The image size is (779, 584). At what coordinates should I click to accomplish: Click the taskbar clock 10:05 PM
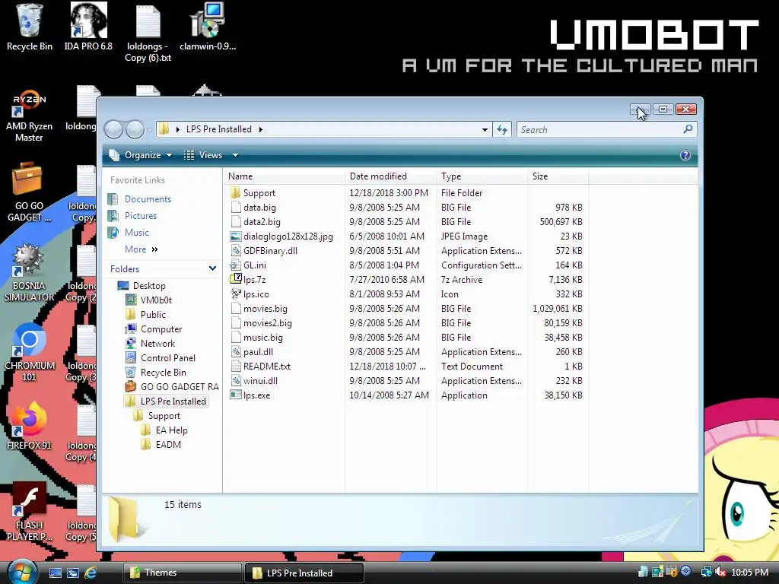749,572
